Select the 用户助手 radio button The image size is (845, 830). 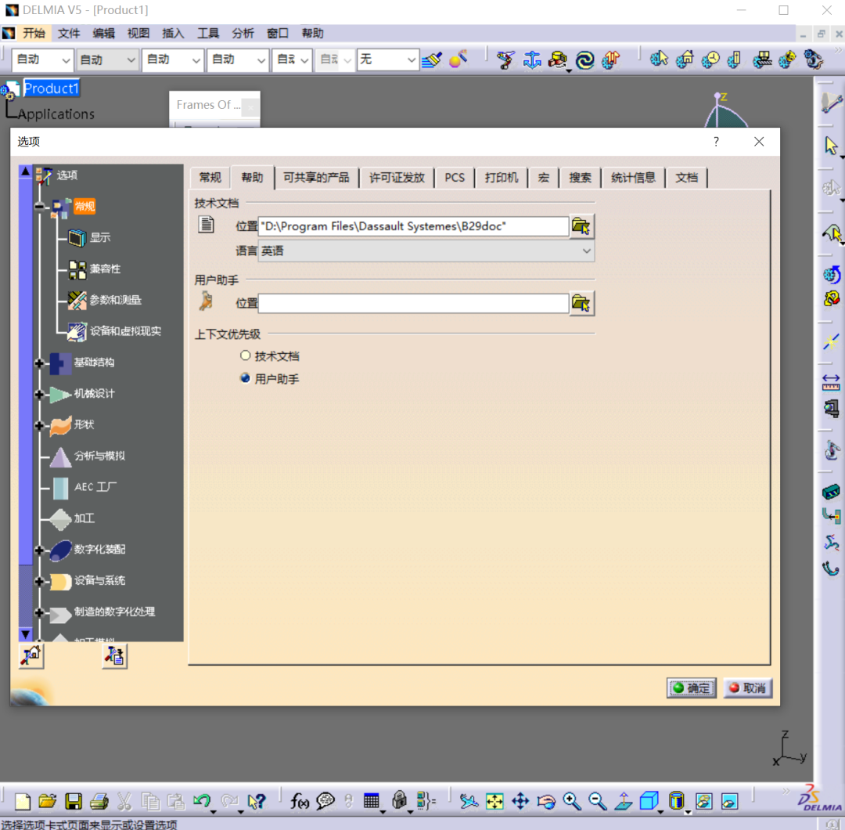[x=246, y=379]
